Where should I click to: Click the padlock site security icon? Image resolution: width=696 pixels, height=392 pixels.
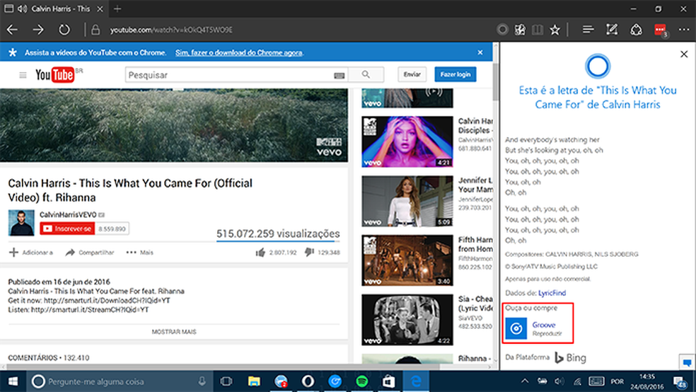click(x=95, y=30)
